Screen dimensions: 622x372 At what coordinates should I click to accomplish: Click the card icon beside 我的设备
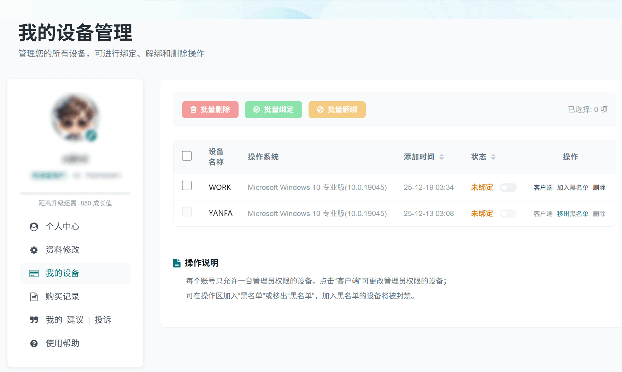[x=34, y=273]
